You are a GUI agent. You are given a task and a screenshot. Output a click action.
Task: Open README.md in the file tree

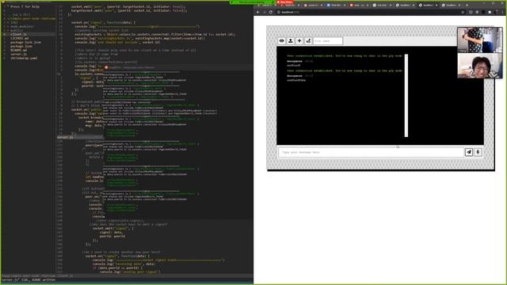(x=18, y=50)
